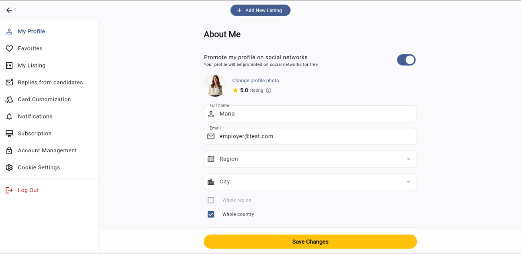
Task: Click the gold rating star icon
Action: click(235, 90)
